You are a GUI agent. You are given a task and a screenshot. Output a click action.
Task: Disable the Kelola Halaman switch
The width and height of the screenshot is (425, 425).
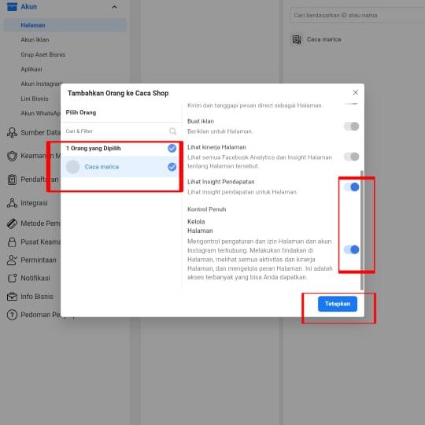tap(351, 249)
